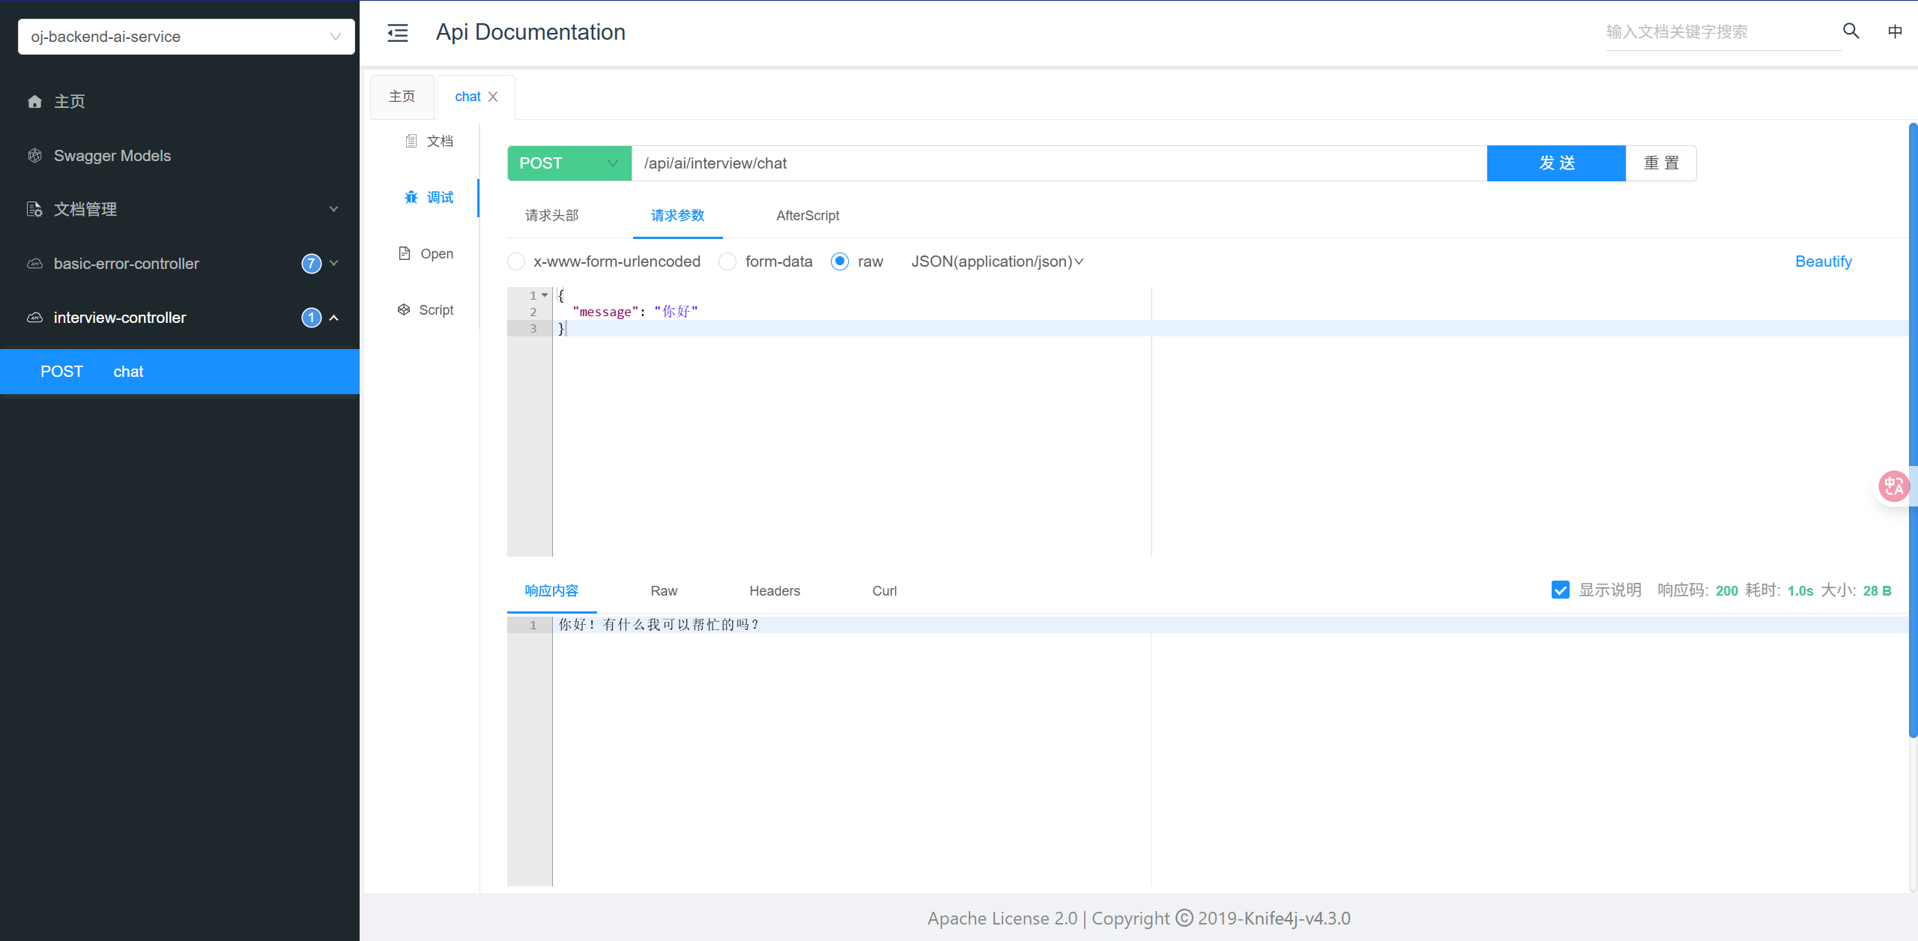Screen dimensions: 1918x941
Task: Toggle the 显示说明 checkbox
Action: [x=1561, y=590]
